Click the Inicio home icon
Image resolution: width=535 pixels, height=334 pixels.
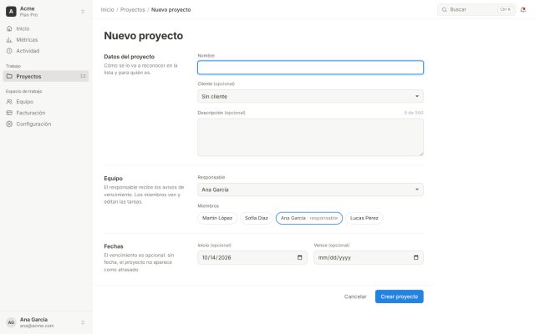pyautogui.click(x=9, y=28)
